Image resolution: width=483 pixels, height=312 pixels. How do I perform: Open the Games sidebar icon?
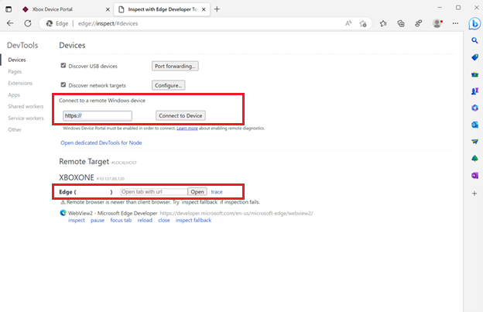(x=474, y=91)
